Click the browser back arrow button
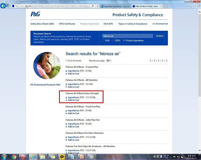Viewport: 201px width, 160px height. pyautogui.click(x=3, y=6)
